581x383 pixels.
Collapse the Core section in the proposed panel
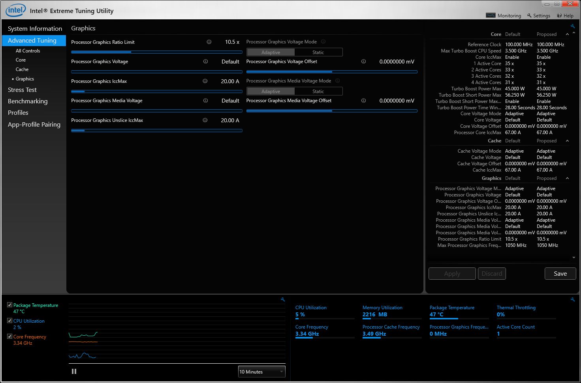coord(567,34)
